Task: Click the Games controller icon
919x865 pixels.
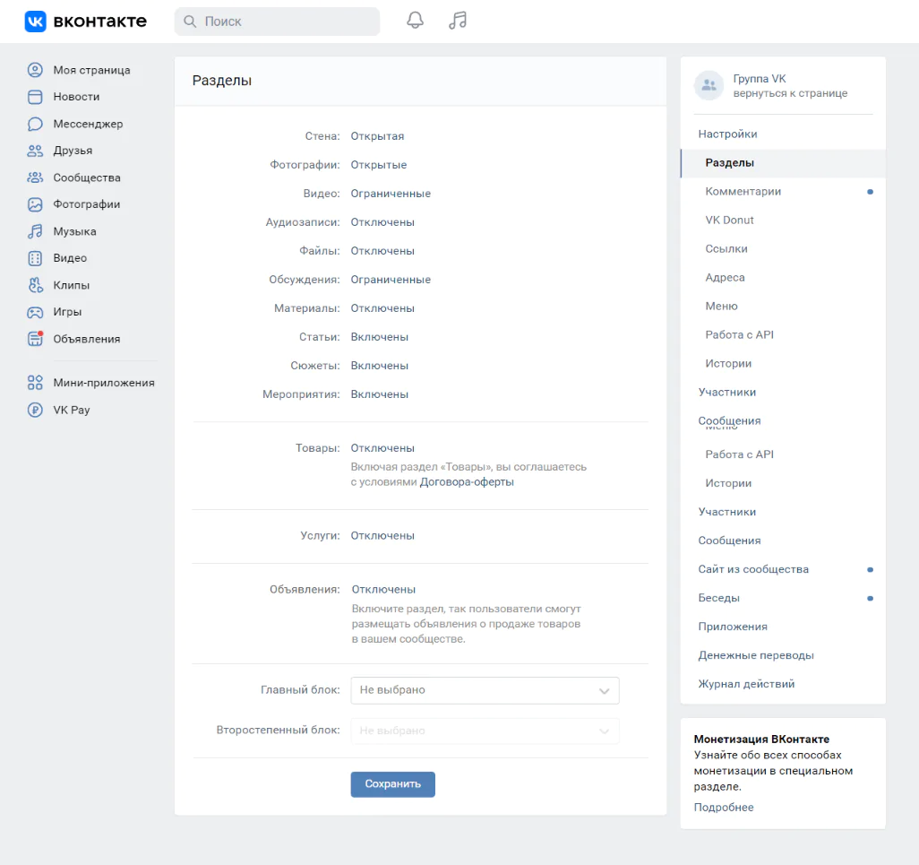Action: [35, 312]
